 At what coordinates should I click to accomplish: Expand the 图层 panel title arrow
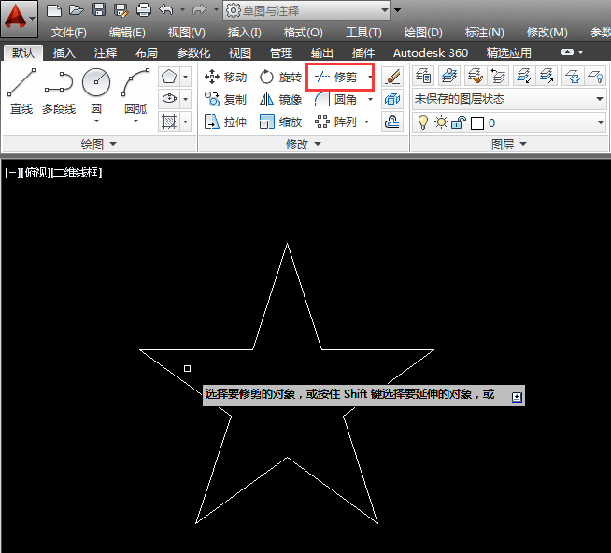[523, 144]
